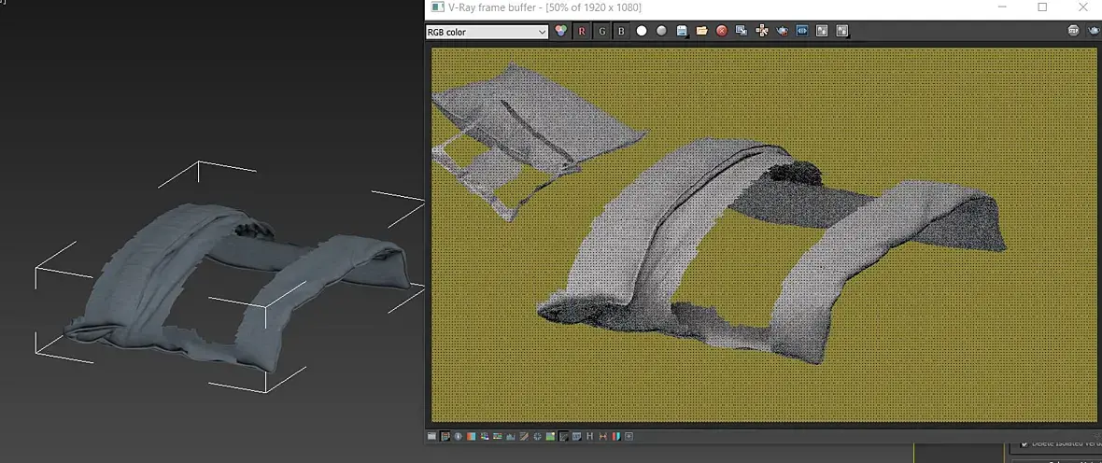This screenshot has height=463, width=1102.
Task: Toggle the red channel R button
Action: (x=582, y=31)
